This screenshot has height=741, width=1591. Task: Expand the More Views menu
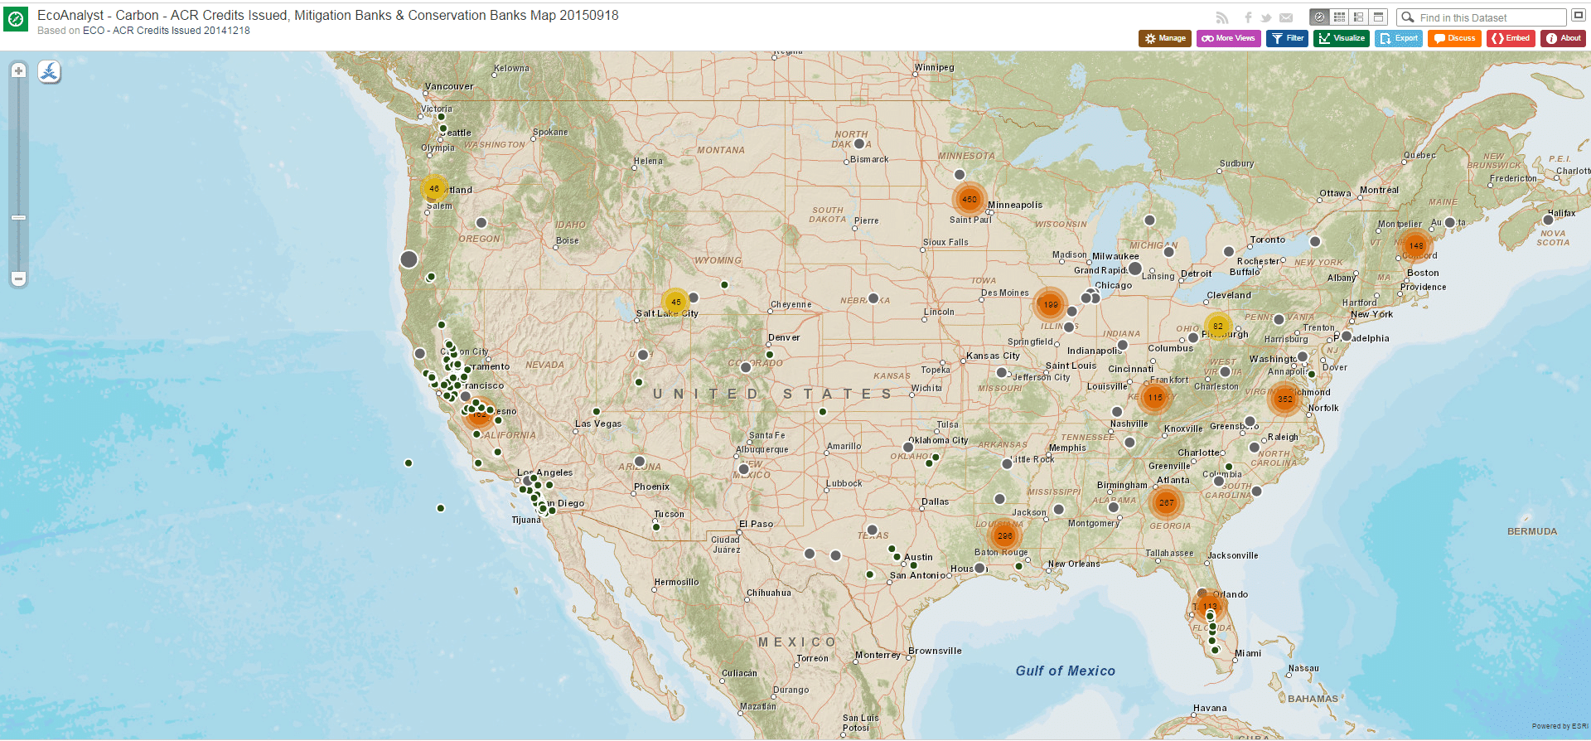click(1228, 38)
